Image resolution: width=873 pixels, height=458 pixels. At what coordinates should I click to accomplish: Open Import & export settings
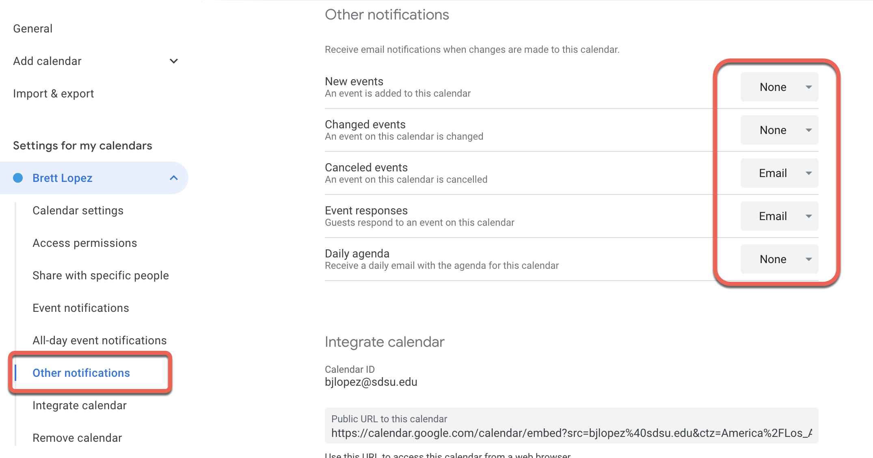54,94
